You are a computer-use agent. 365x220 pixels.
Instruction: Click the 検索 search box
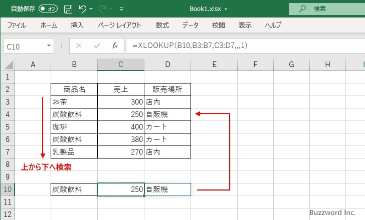tap(327, 9)
